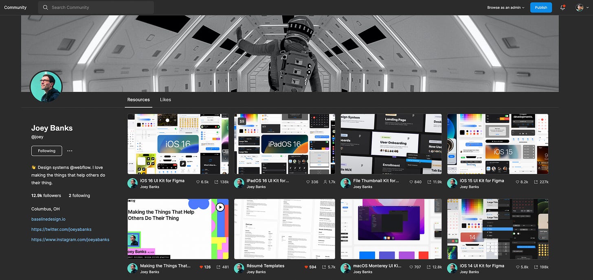Viewport: 593px width, 280px height.
Task: Open the File Thumbnail Kit thumbnail
Action: [x=391, y=144]
